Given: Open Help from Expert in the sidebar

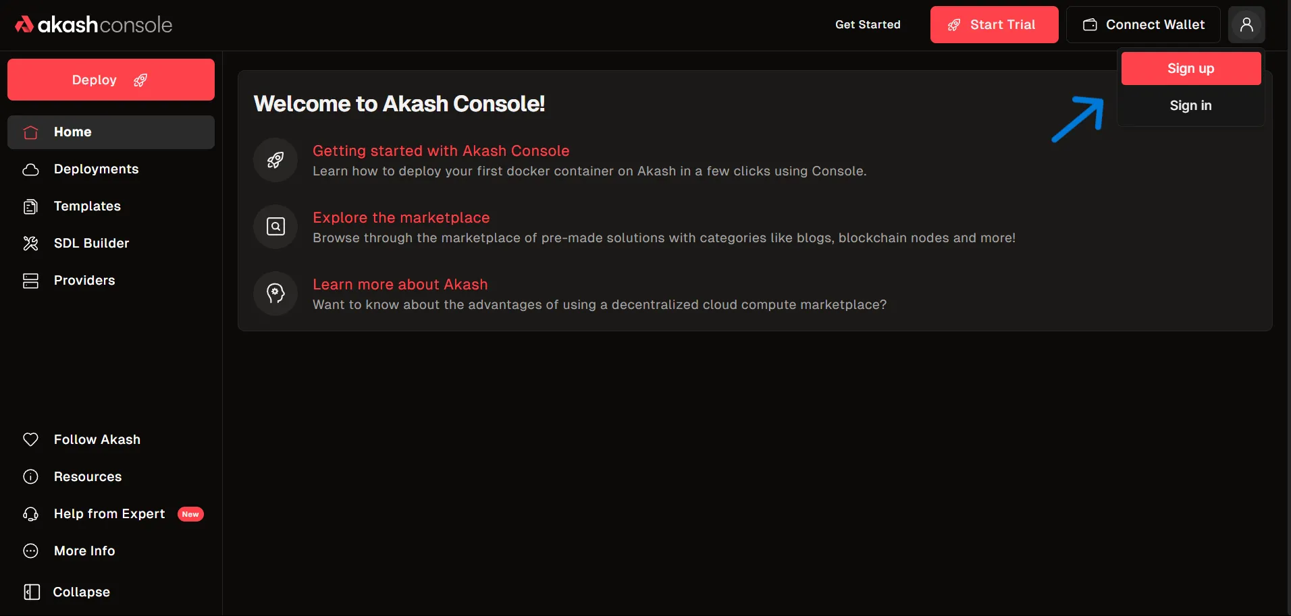Looking at the screenshot, I should [109, 513].
